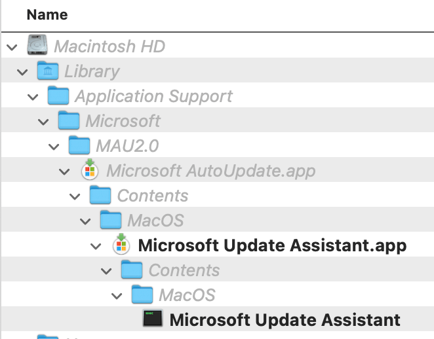Image resolution: width=434 pixels, height=339 pixels.
Task: Collapse the Macintosh HD tree
Action: coord(12,47)
